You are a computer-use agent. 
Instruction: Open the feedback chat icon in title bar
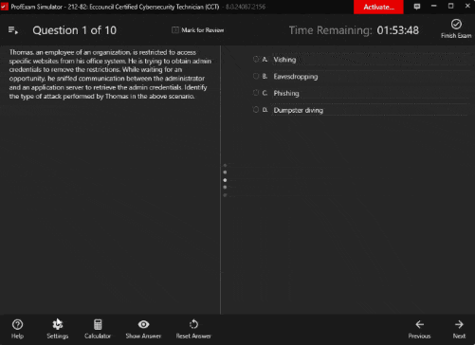[x=417, y=7]
